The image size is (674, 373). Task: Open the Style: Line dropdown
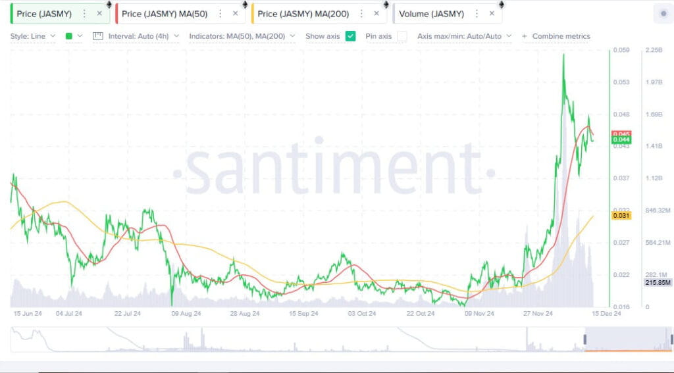click(33, 36)
